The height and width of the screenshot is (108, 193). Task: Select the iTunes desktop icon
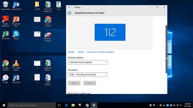coord(5,79)
